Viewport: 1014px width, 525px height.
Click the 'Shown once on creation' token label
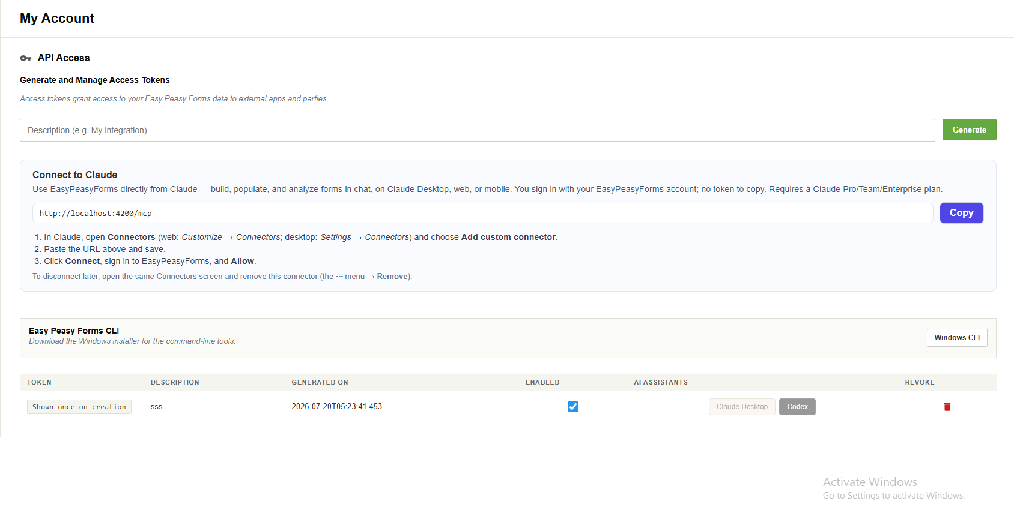79,407
